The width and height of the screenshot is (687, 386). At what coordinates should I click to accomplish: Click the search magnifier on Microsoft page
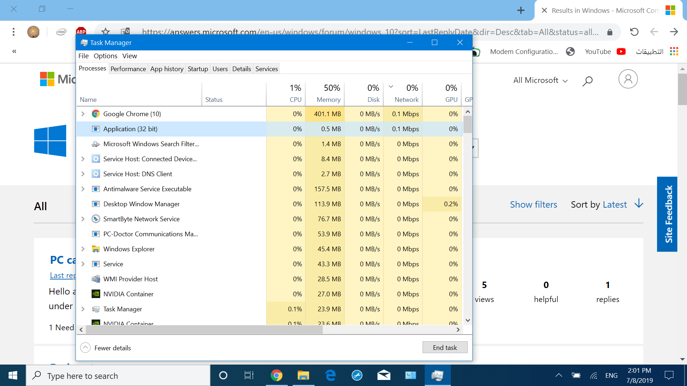(x=588, y=81)
